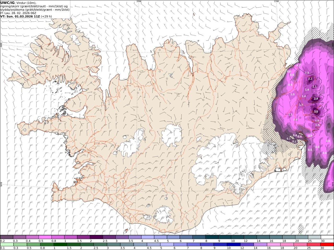Click the Hofsjökull glacier white area
The height and width of the screenshot is (250, 334).
coord(171,135)
